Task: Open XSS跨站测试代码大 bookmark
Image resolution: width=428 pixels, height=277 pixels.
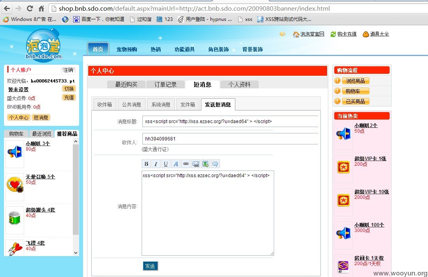Action: pos(284,19)
